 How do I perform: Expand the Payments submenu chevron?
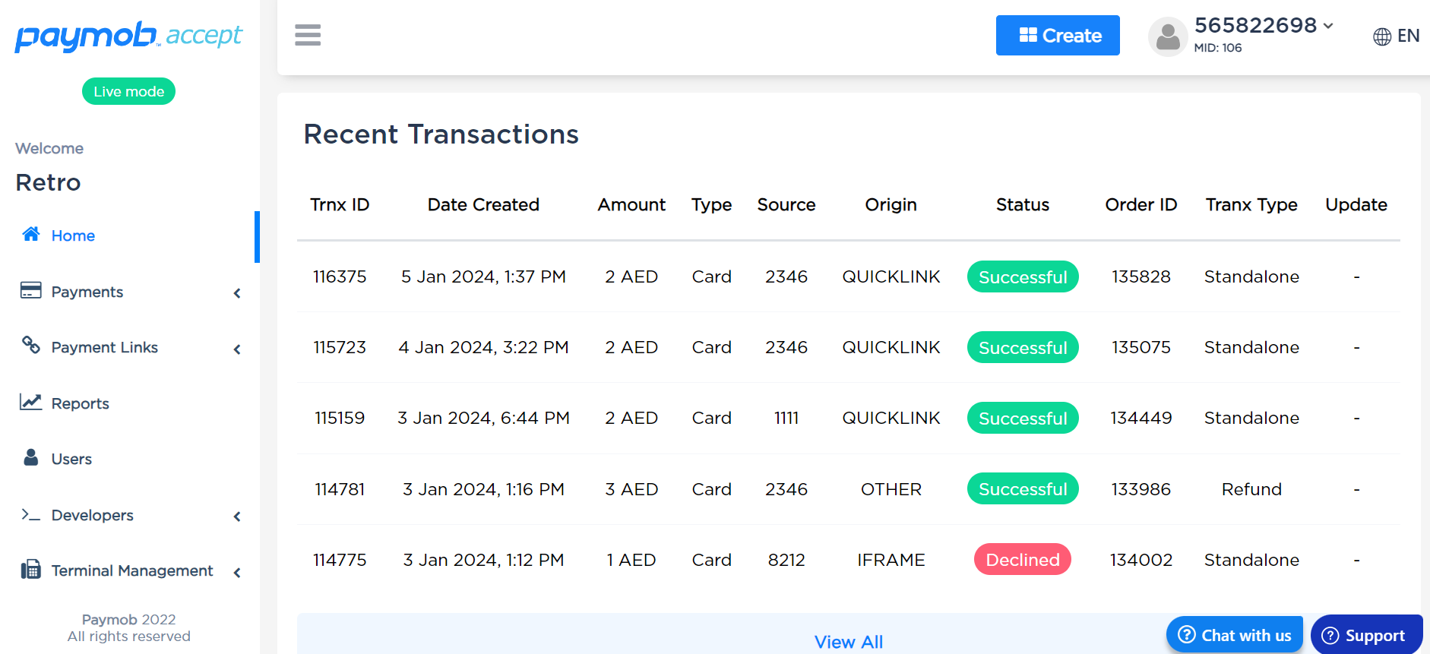tap(237, 293)
